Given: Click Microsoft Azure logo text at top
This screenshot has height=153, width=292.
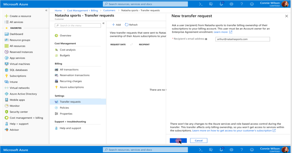Looking at the screenshot, I should click(16, 4).
